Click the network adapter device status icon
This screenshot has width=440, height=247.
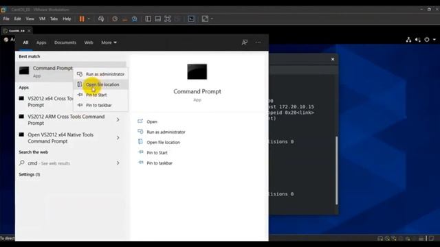pyautogui.click(x=394, y=238)
